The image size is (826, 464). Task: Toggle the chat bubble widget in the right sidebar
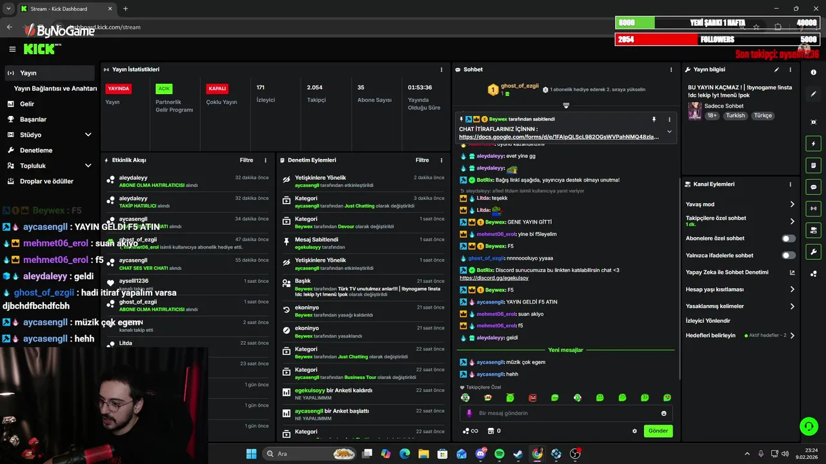tap(813, 187)
